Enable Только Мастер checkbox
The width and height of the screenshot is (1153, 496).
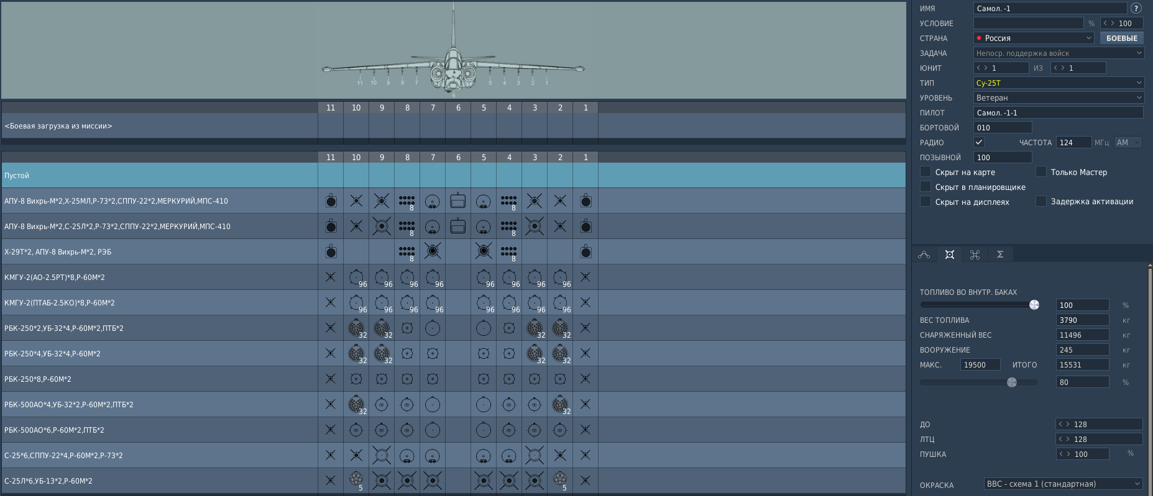coord(1041,172)
